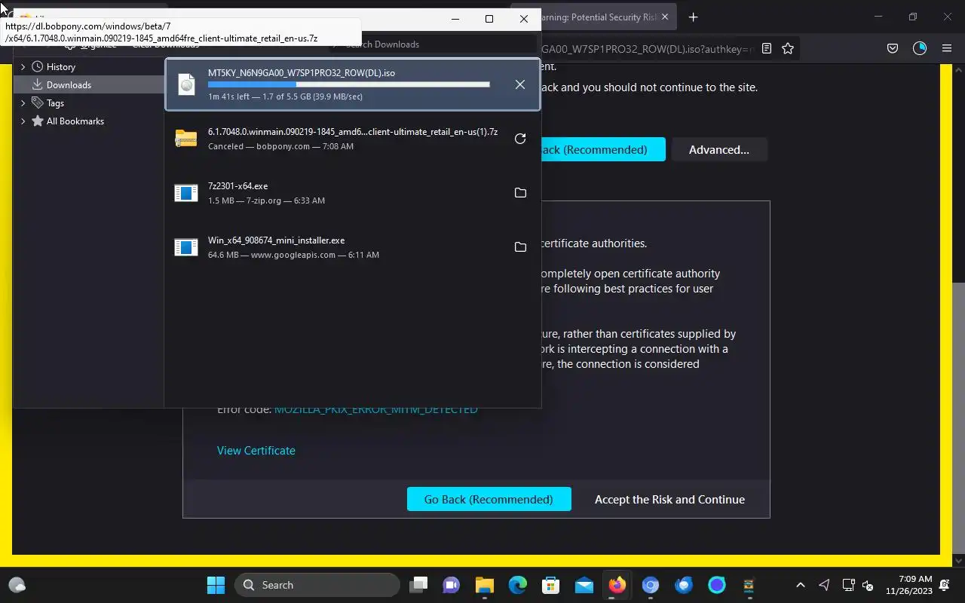Image resolution: width=965 pixels, height=603 pixels.
Task: Open Pocket save icon in Firefox toolbar
Action: click(x=893, y=48)
